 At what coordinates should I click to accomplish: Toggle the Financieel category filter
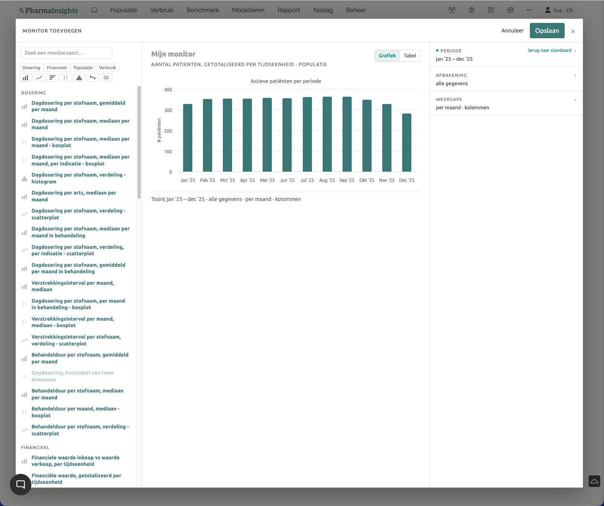coord(57,68)
